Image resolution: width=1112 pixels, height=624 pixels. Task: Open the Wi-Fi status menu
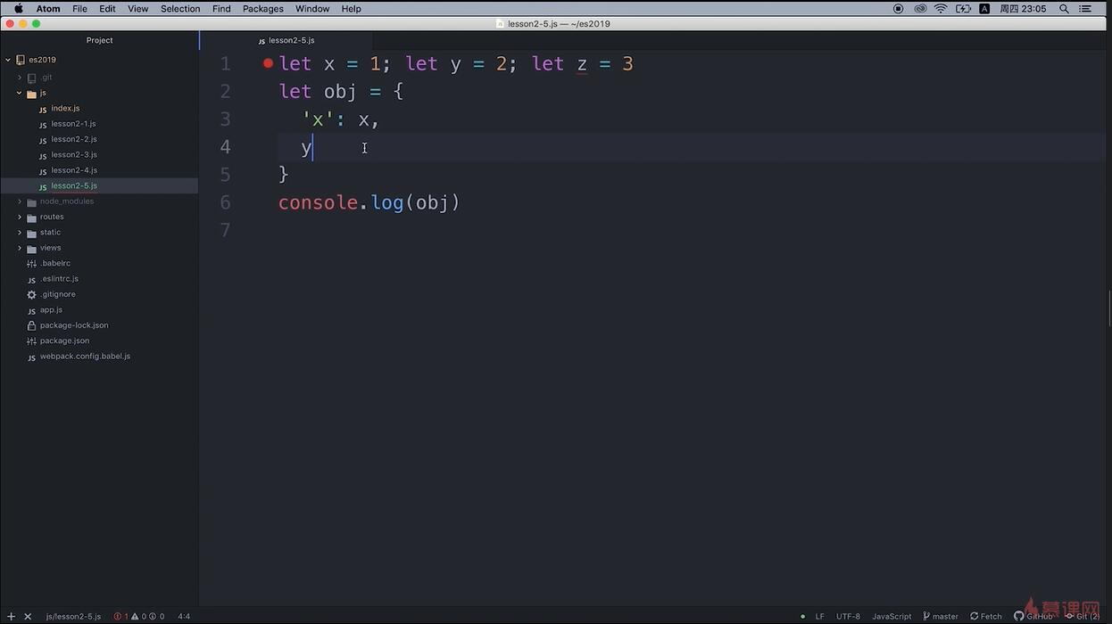pyautogui.click(x=942, y=9)
